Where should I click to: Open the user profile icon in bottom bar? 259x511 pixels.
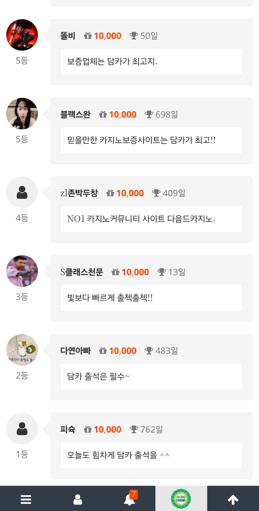point(78,499)
